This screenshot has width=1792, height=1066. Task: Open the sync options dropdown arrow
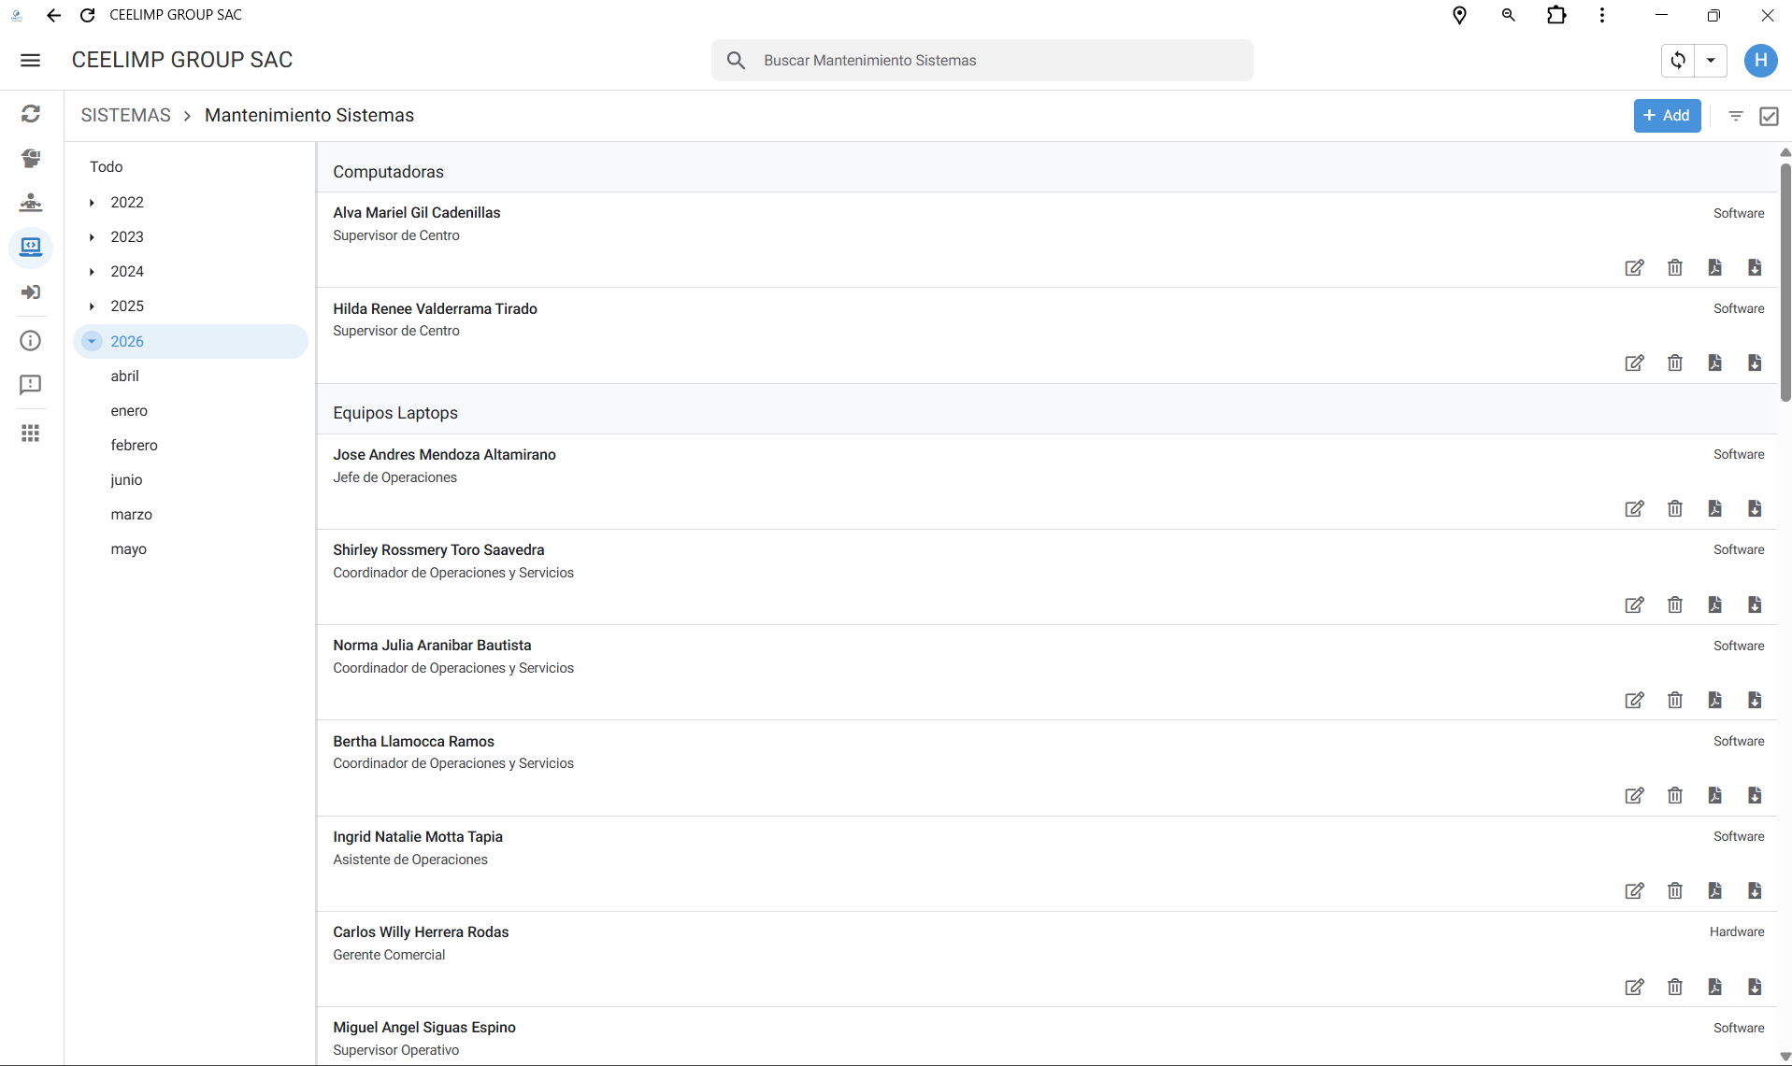[x=1710, y=61]
